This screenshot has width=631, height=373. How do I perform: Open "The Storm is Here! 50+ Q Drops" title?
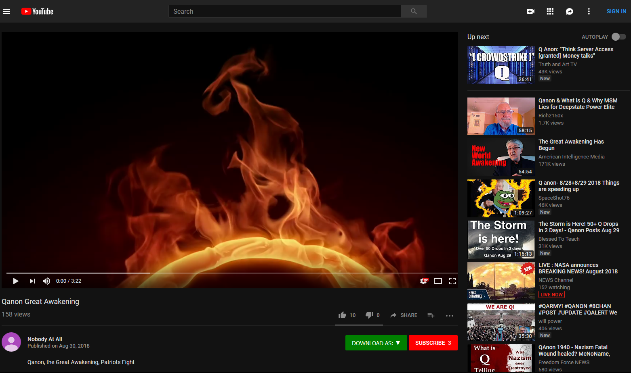pos(579,227)
